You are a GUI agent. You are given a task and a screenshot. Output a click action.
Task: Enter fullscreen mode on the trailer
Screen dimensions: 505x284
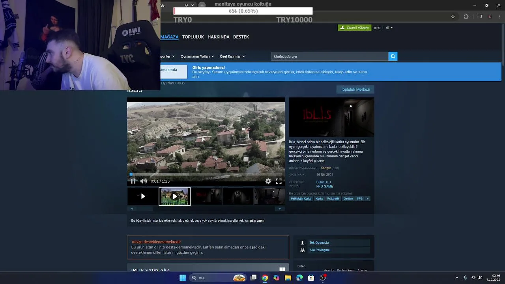tap(279, 181)
